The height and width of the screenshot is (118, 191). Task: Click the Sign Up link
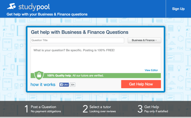pos(178,9)
